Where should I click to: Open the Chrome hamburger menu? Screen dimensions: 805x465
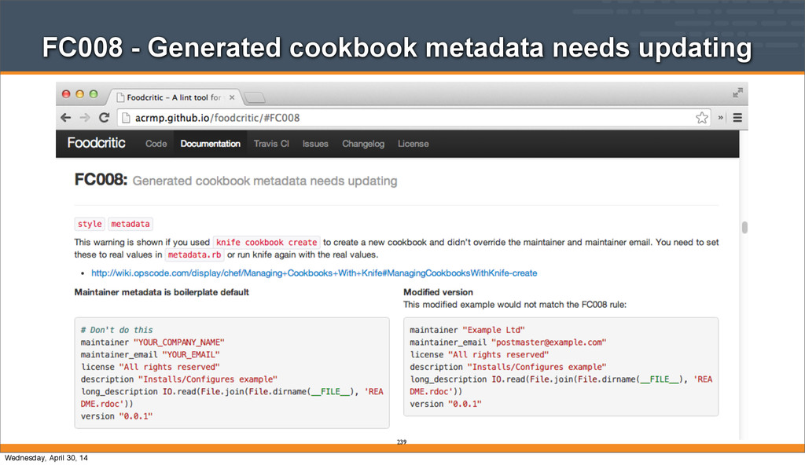tap(737, 118)
